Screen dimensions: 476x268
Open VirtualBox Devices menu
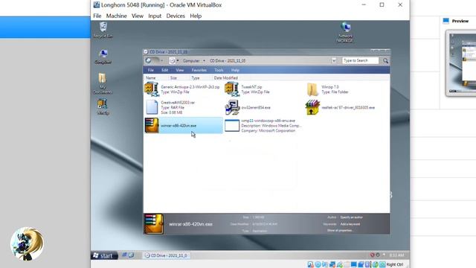[176, 16]
